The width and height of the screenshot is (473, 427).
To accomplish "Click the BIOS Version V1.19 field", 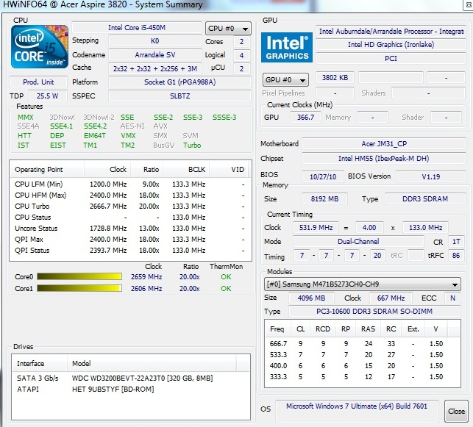I will click(x=430, y=176).
